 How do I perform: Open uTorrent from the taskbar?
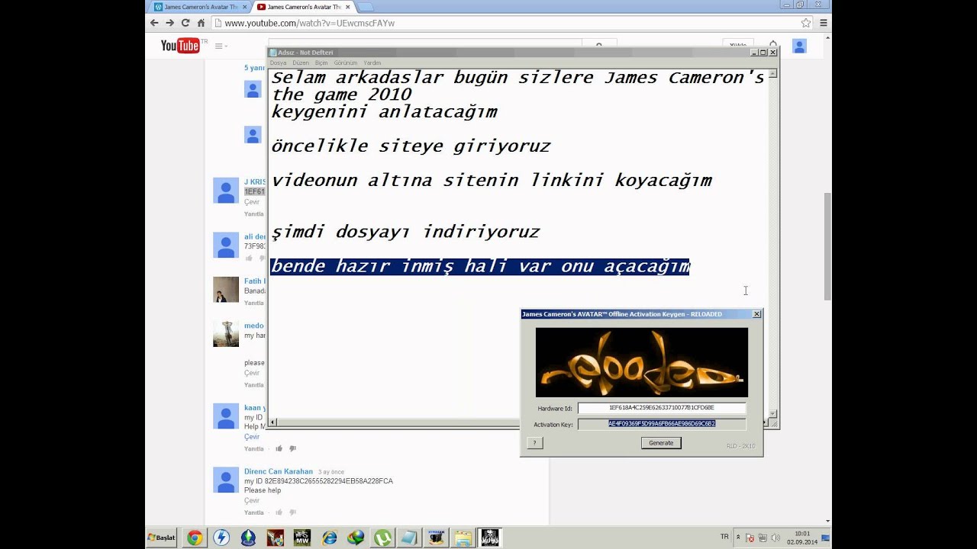[x=382, y=538]
